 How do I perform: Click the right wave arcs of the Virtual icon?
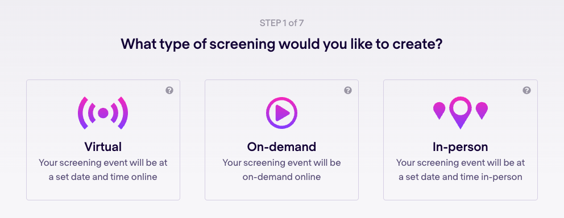coord(119,113)
